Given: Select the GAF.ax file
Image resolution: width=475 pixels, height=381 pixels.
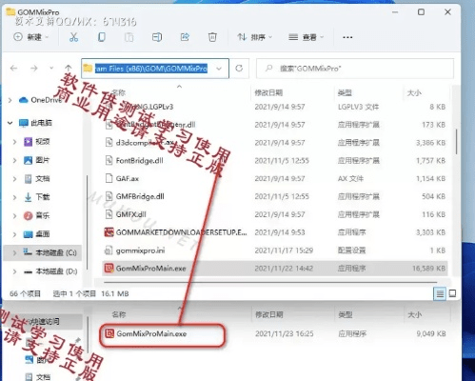Looking at the screenshot, I should pos(128,178).
